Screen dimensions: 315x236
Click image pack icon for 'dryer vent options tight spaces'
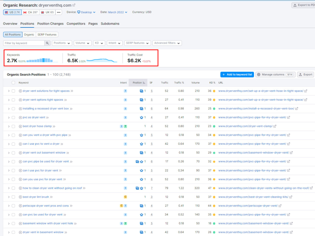point(141,100)
